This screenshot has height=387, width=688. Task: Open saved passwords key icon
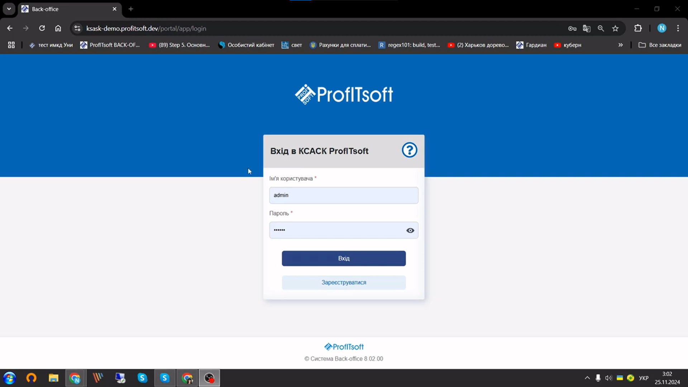coord(572,28)
